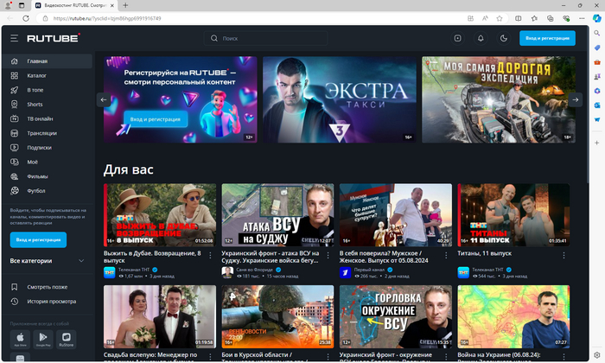The width and height of the screenshot is (605, 363).
Task: Open Атака ВСУ на Суджу thumbnail
Action: point(277,215)
